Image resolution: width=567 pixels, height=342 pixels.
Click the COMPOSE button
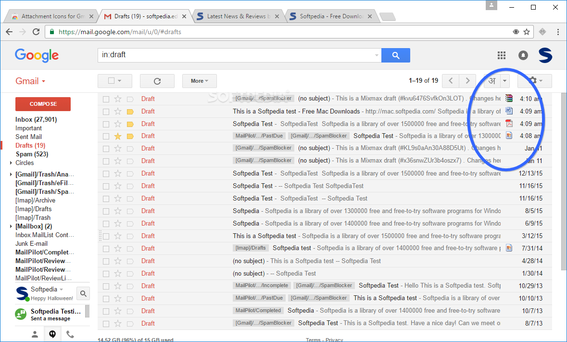pos(43,104)
